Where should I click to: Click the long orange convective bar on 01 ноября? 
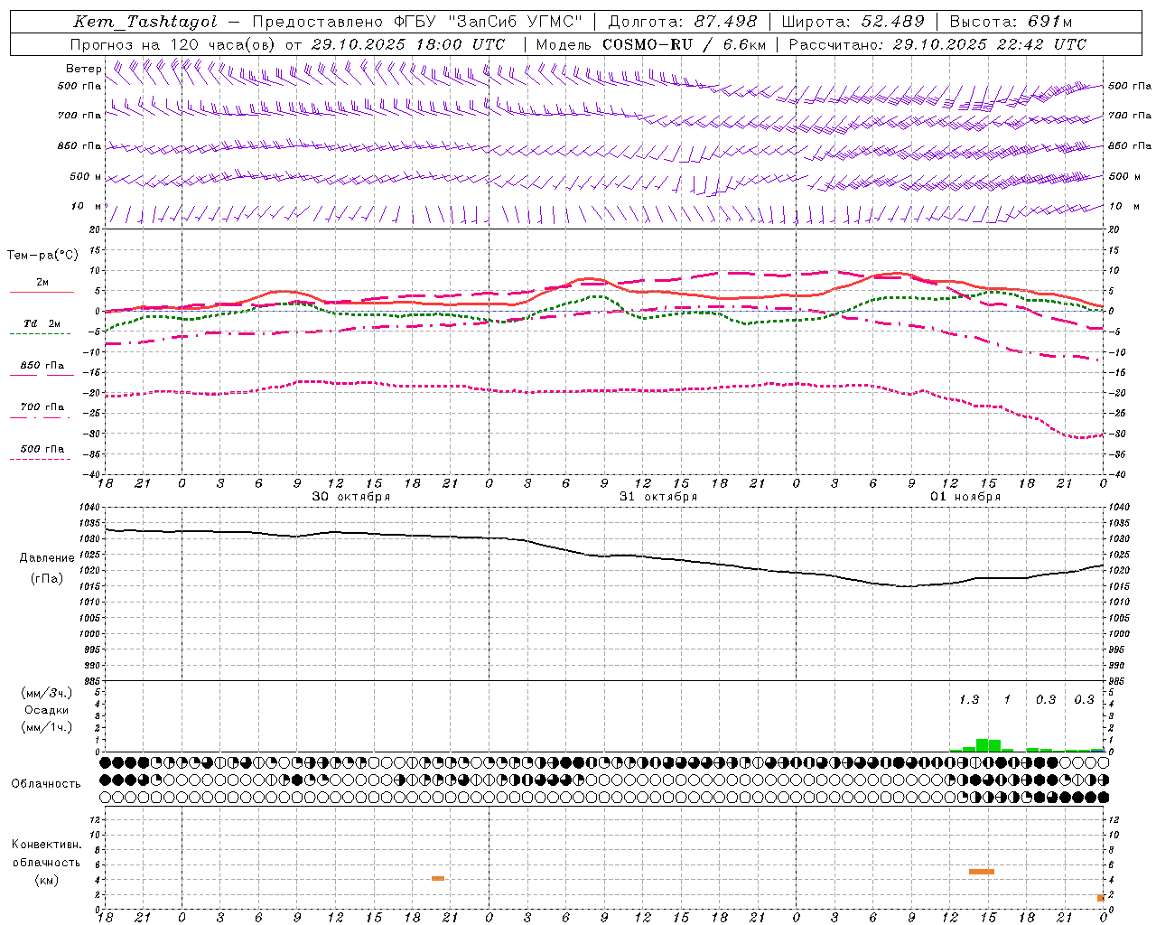pyautogui.click(x=982, y=872)
